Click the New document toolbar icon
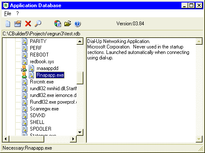The image size is (205, 153). point(8,24)
